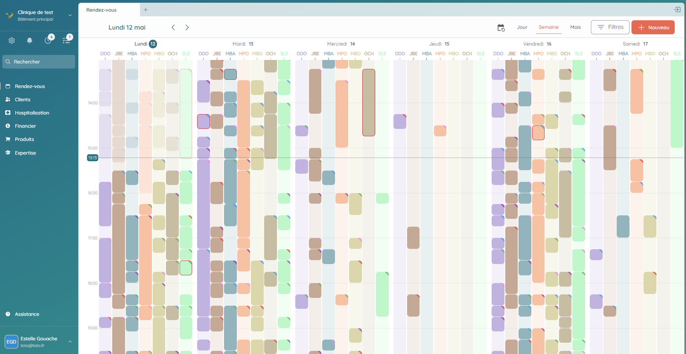Click the Samedi 17 day header
The width and height of the screenshot is (686, 354).
click(635, 44)
